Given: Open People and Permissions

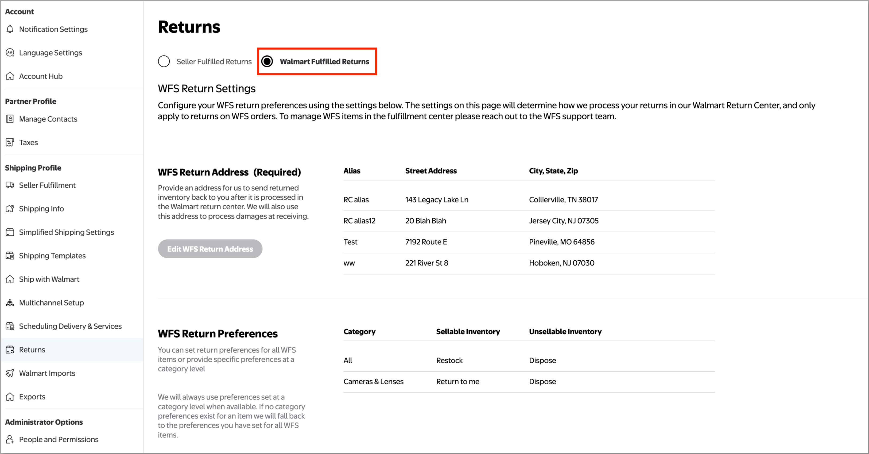Looking at the screenshot, I should 59,439.
